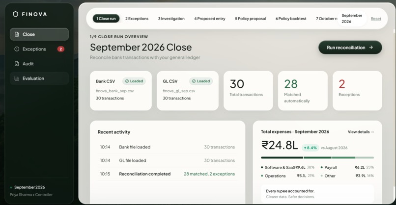The image size is (396, 205).
Task: Click the Finova shield logo icon
Action: tap(16, 14)
